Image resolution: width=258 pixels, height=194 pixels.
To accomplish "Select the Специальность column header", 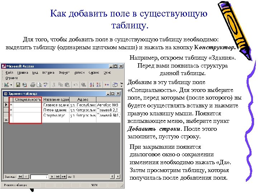I will point(28,100).
